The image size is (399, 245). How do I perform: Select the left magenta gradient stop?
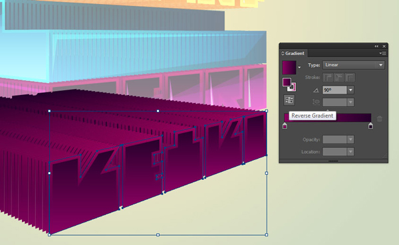(285, 125)
